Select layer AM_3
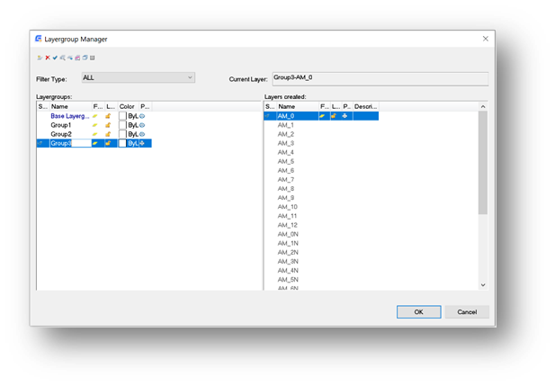 286,143
